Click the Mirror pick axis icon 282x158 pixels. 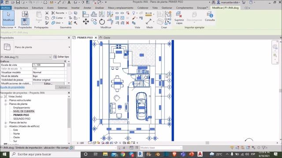(x=102, y=14)
